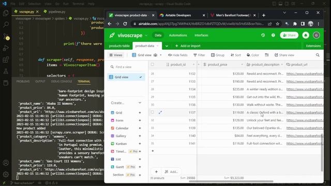The image size is (331, 186).
Task: Click the horizontal scrollbar of the grid
Action: click(x=231, y=181)
